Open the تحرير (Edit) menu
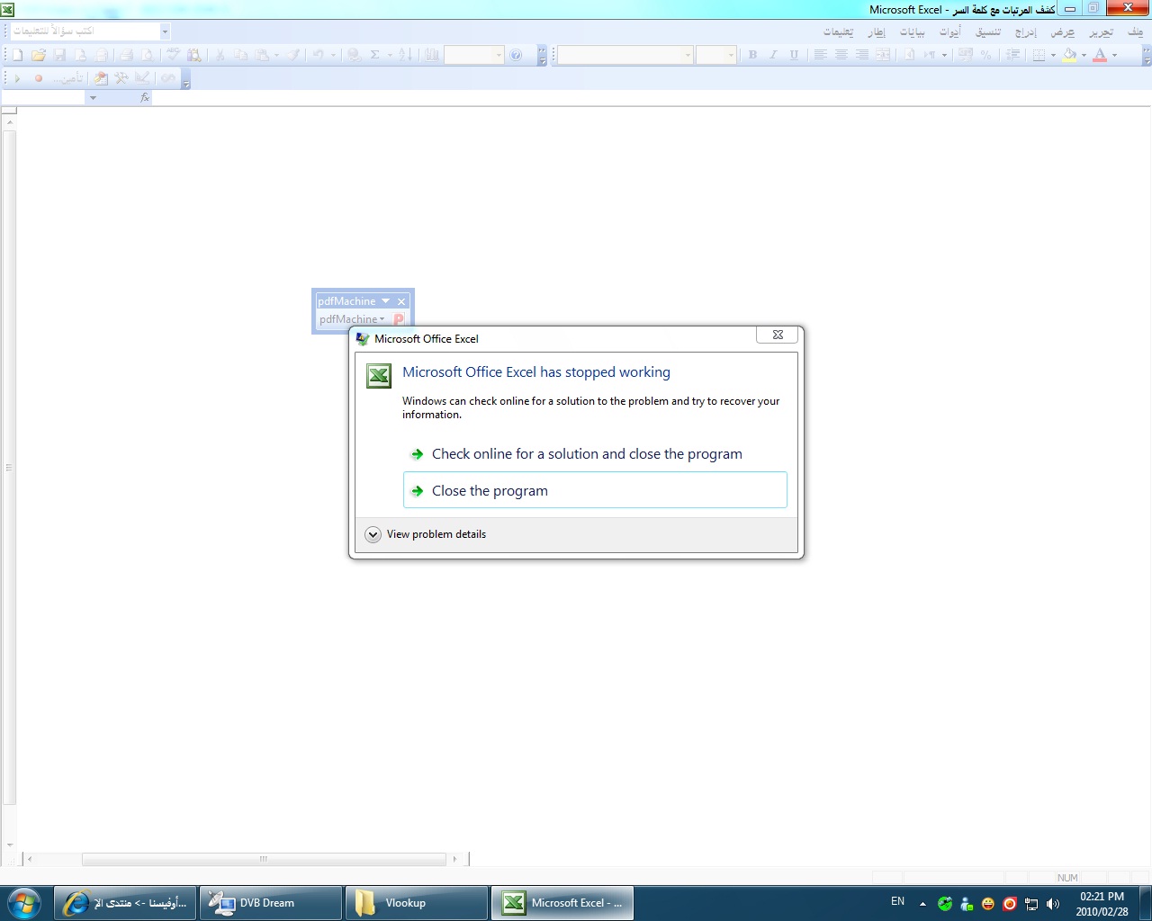The width and height of the screenshot is (1152, 921). (x=1101, y=31)
